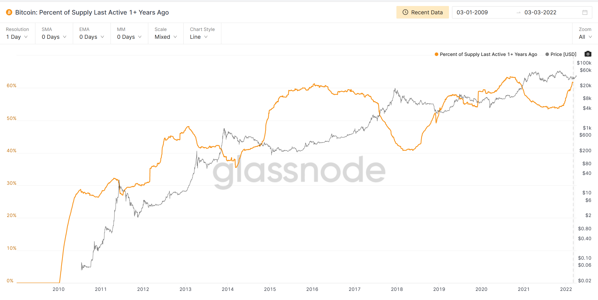This screenshot has width=598, height=300.
Task: Toggle the Price [USD] legend series
Action: 563,54
